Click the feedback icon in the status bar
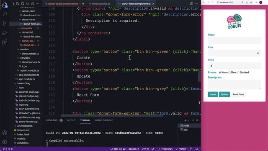Image resolution: width=268 pixels, height=151 pixels. click(191, 149)
